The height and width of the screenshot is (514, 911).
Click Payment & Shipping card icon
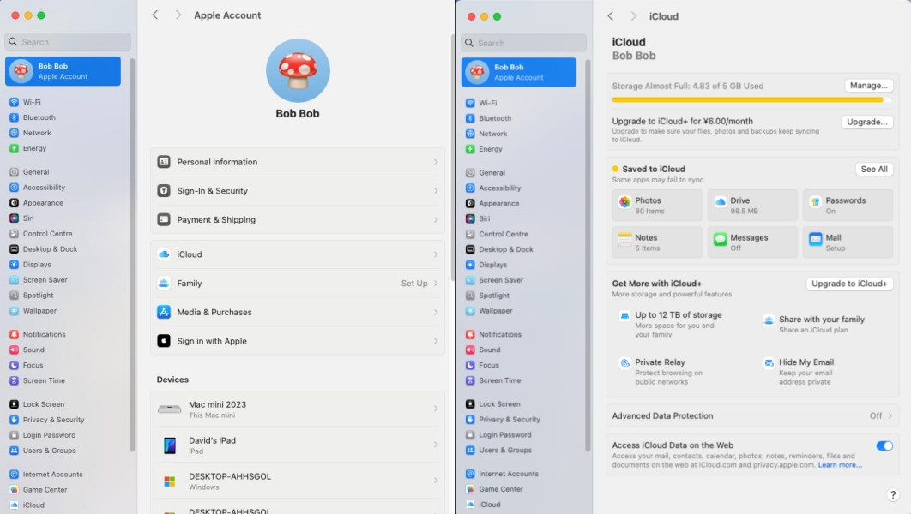click(164, 220)
